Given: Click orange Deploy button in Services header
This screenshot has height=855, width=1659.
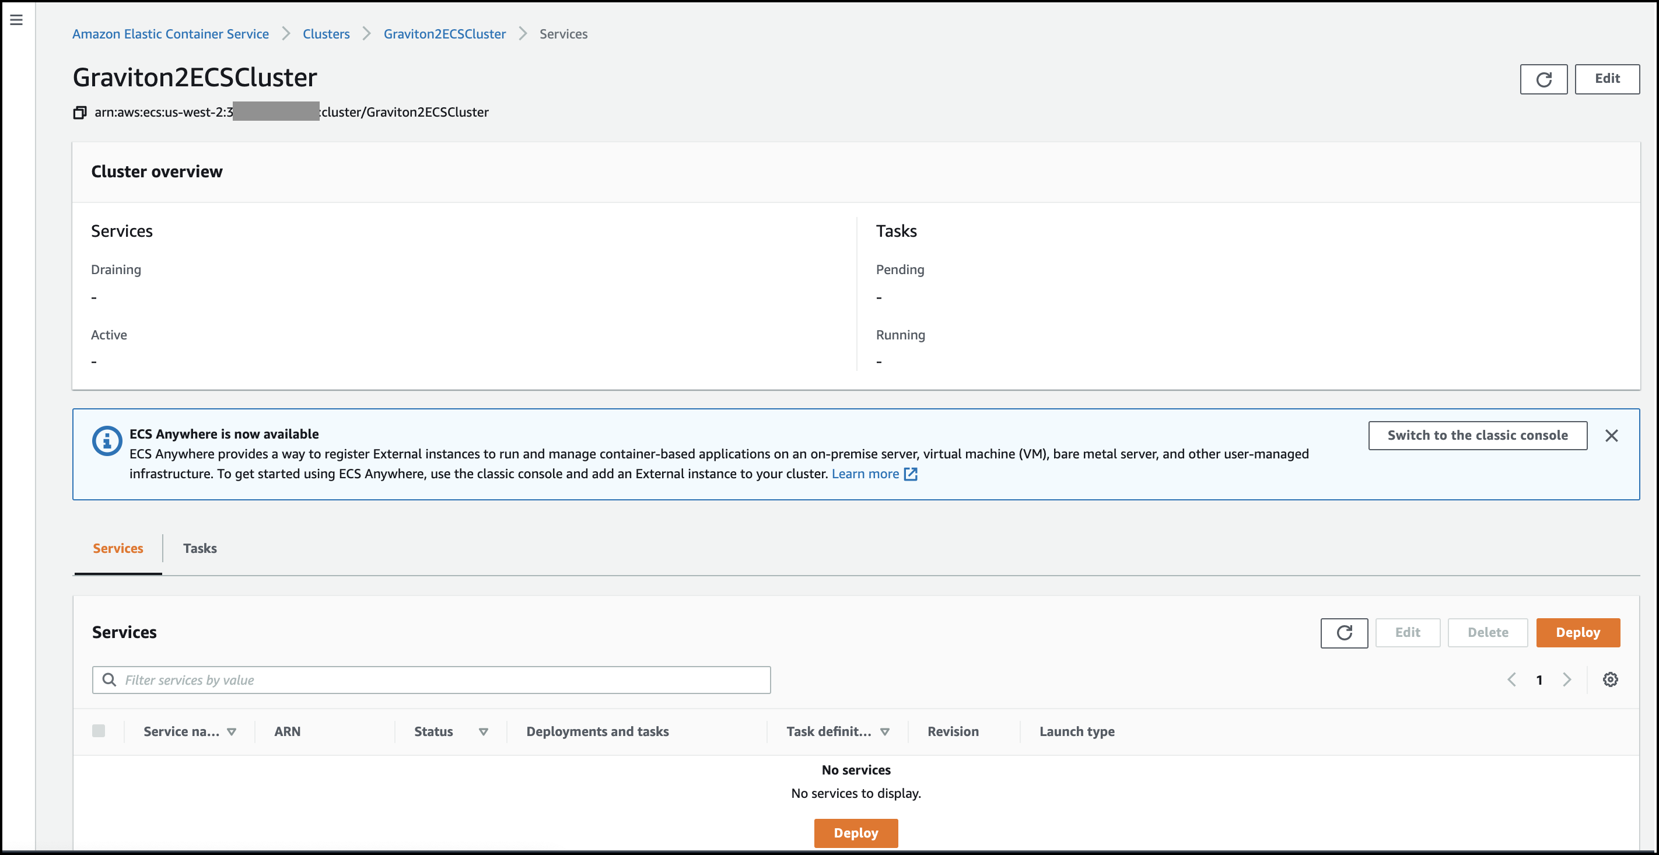Looking at the screenshot, I should click(x=1578, y=633).
